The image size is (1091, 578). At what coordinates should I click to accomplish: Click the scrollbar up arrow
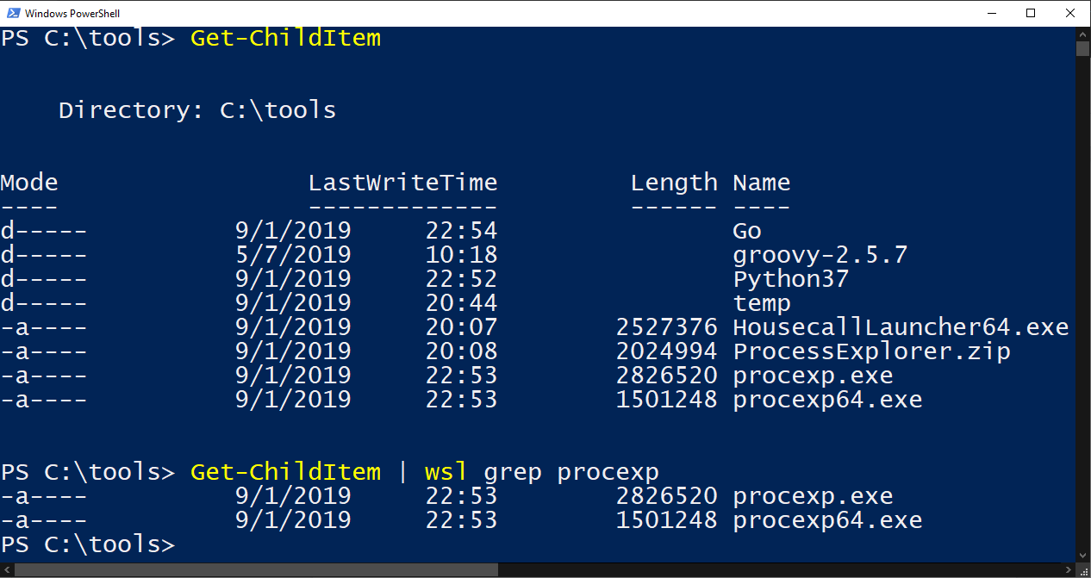click(1082, 33)
